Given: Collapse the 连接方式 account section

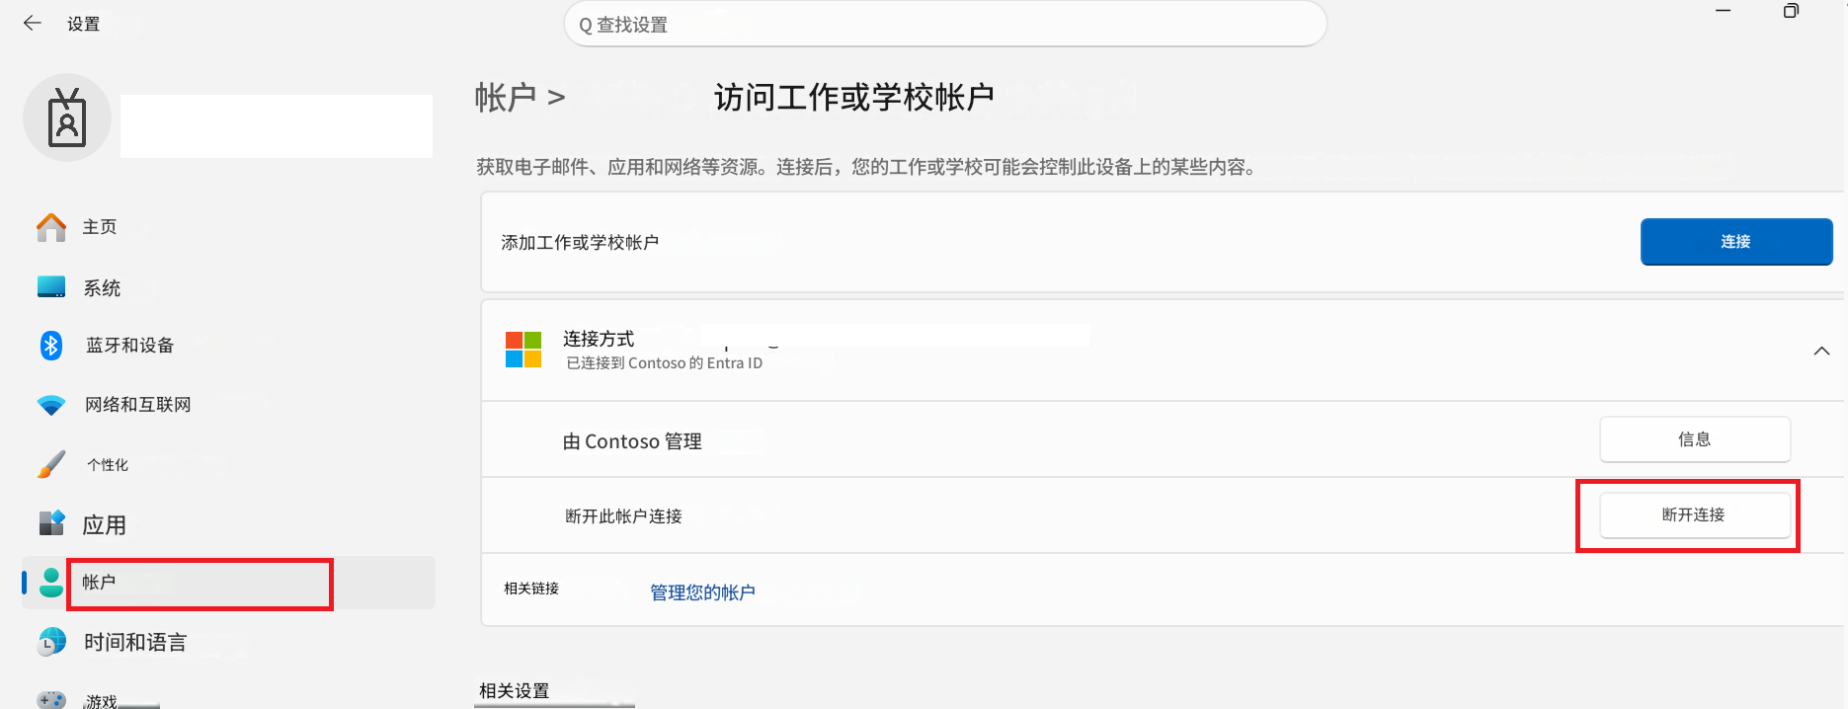Looking at the screenshot, I should click(1822, 351).
